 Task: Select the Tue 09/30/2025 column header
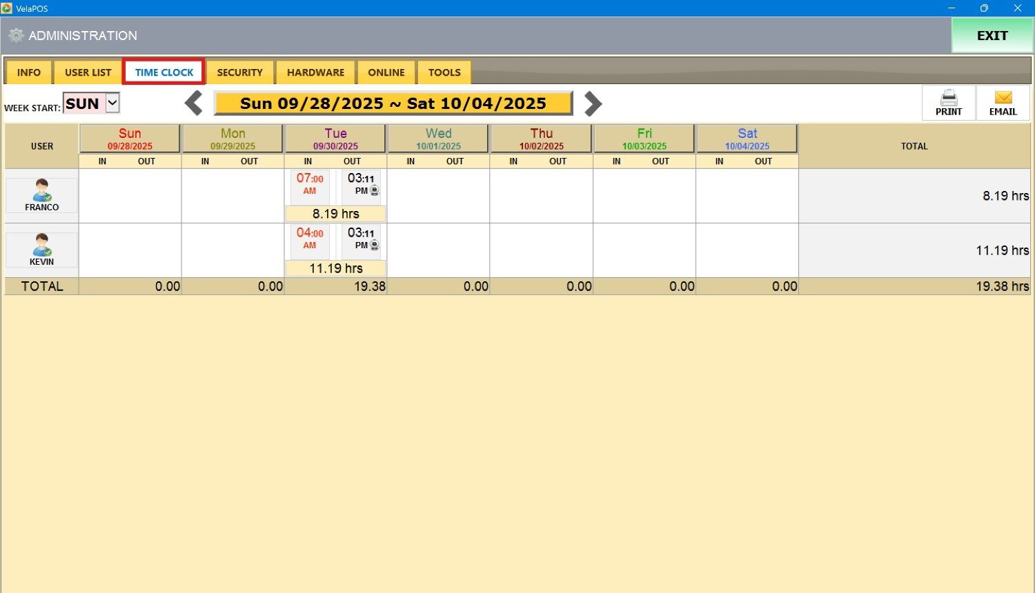[335, 139]
